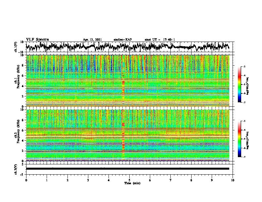The image size is (262, 202).
Task: Click the solid black ch.3 voltage bar
Action: coord(128,169)
